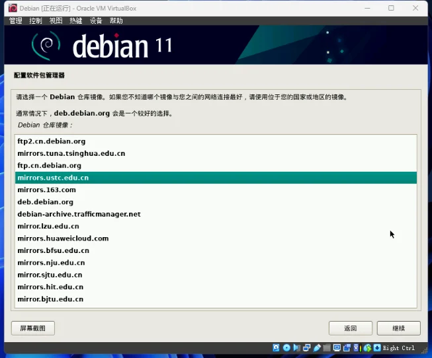
Task: Open the 帮助 menu
Action: [116, 20]
